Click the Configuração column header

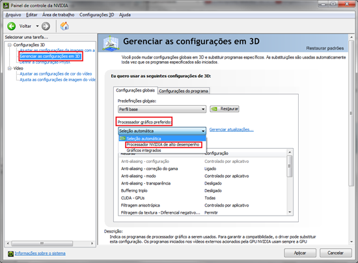(245, 153)
